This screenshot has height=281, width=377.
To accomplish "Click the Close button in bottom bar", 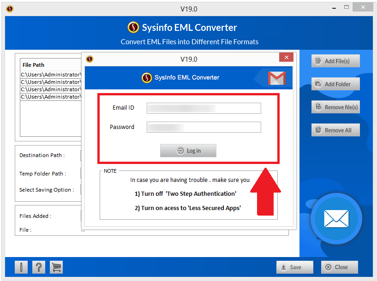I will pyautogui.click(x=340, y=267).
